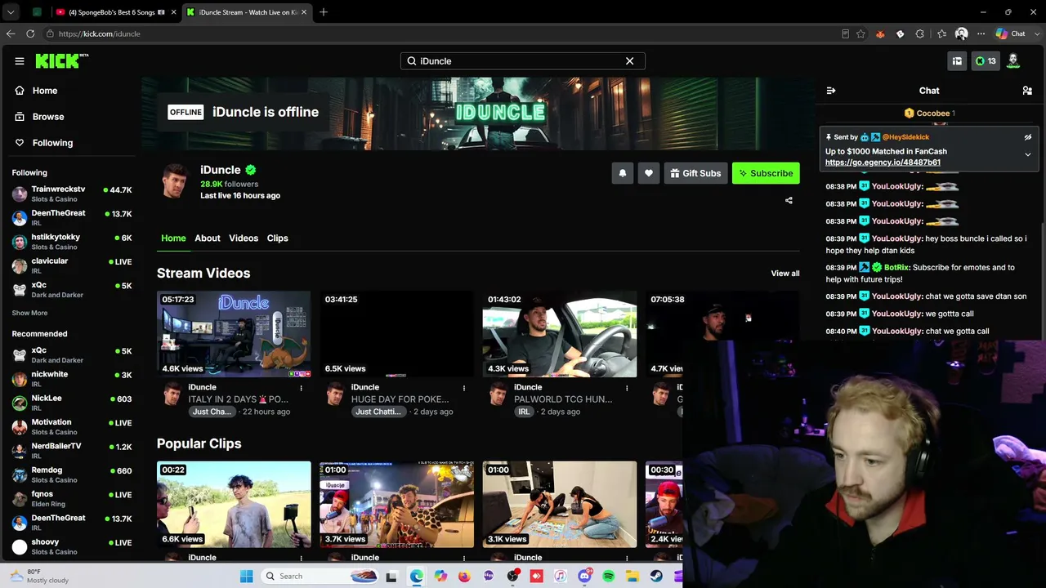
Task: Open NerdBallerTV recommended channel
Action: (x=70, y=451)
